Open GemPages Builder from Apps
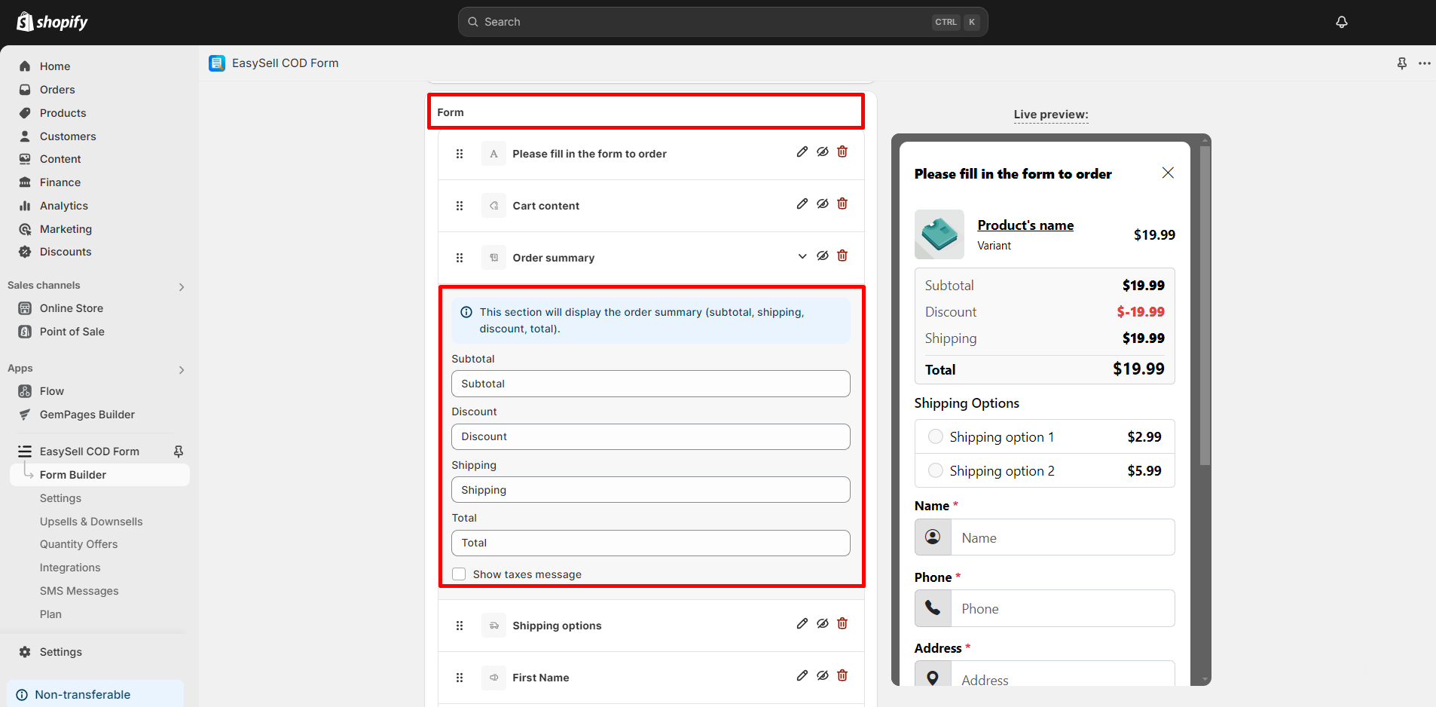Image resolution: width=1436 pixels, height=707 pixels. click(87, 415)
